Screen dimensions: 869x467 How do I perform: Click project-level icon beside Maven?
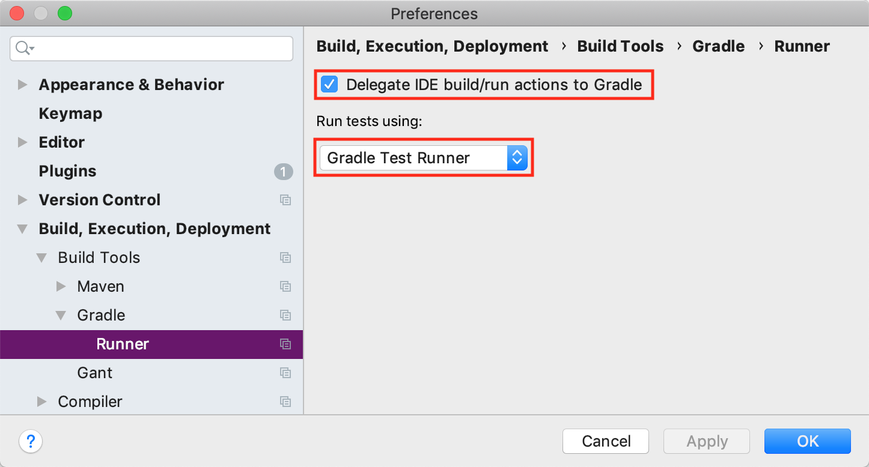[285, 286]
